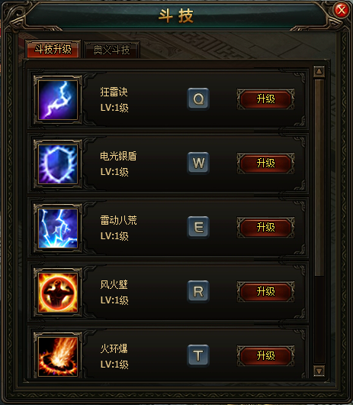Select the 雷动八荒 thunder skill icon
The image size is (353, 405).
click(x=58, y=228)
